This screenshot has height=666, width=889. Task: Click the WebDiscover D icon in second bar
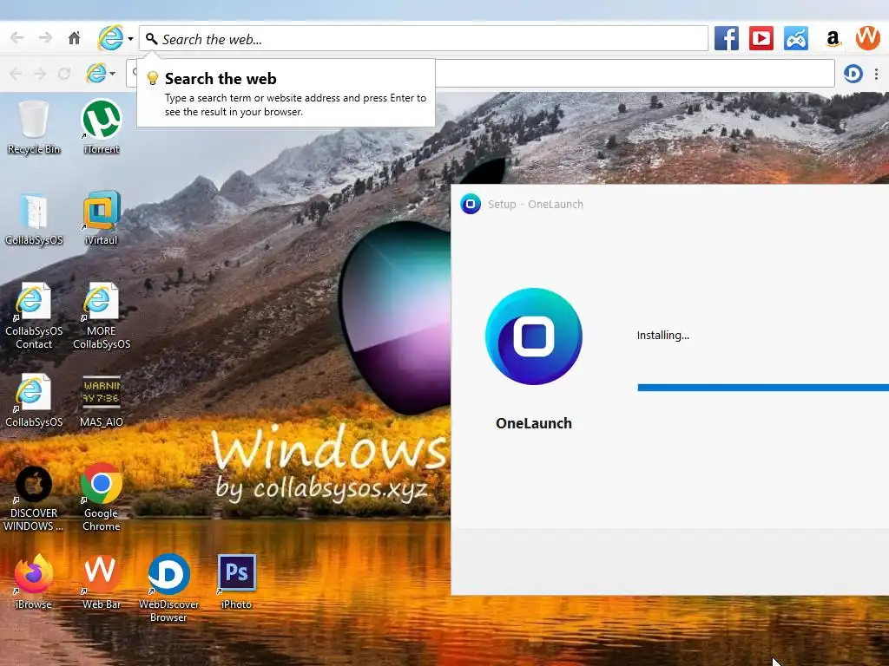pyautogui.click(x=853, y=74)
